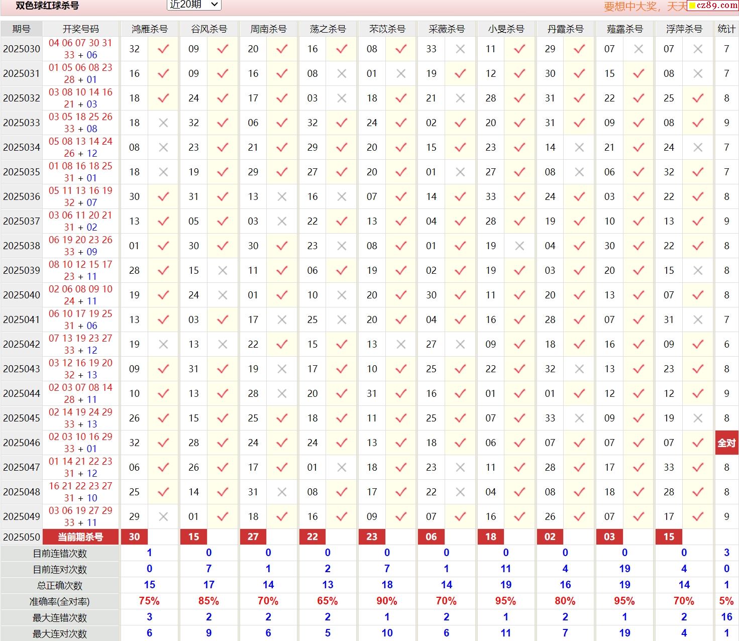
Task: Click 小旻 checkmark in row 2025049
Action: (x=519, y=516)
